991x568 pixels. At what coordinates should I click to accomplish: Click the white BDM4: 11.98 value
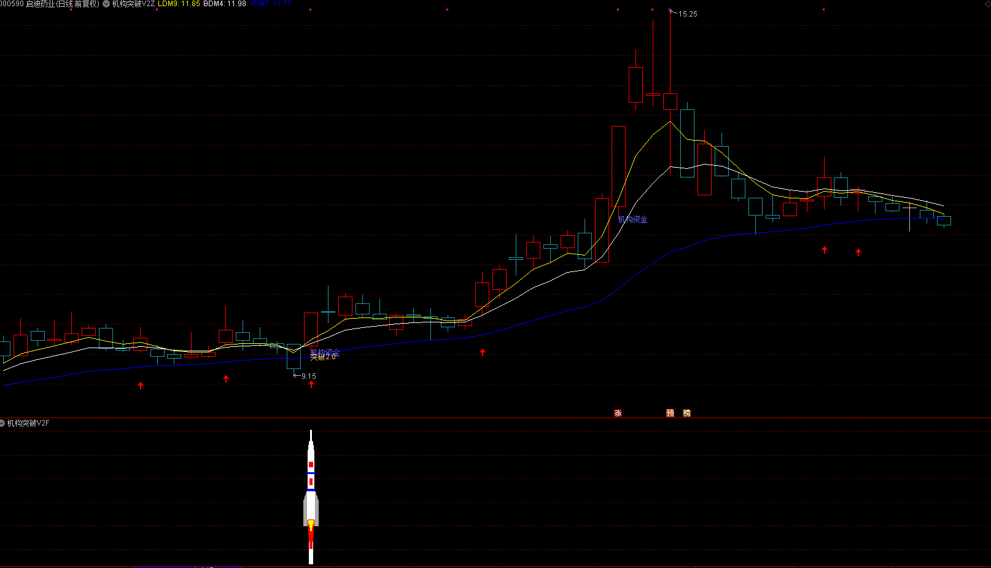tap(225, 4)
